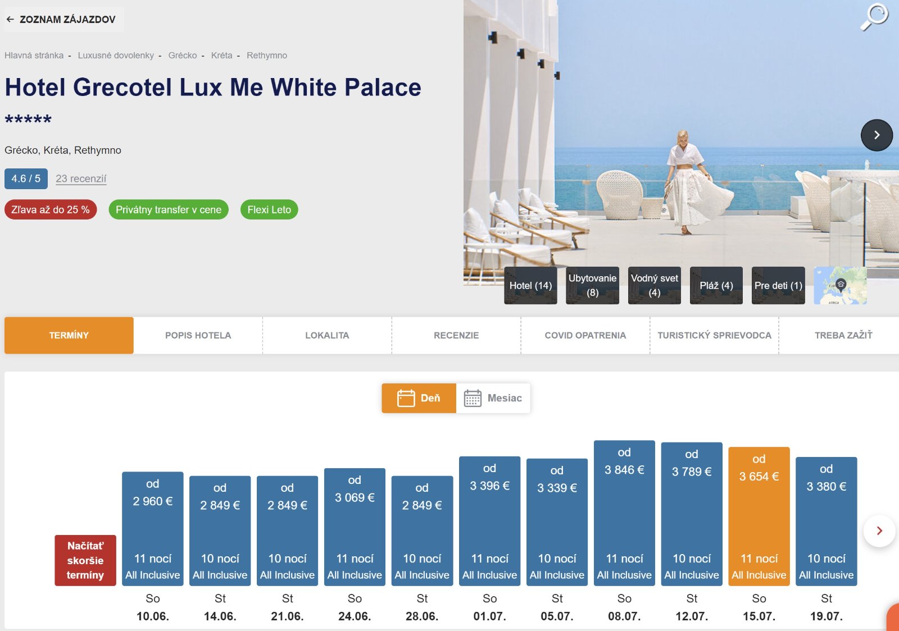Click Načítať skoršie termíny button
Screen dimensions: 899x631
click(85, 560)
